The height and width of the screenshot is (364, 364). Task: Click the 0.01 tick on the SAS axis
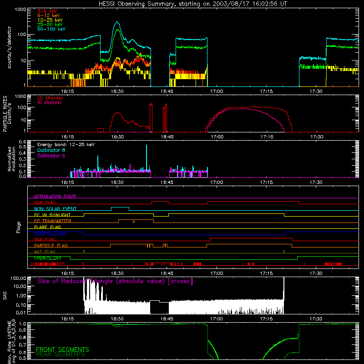point(21,313)
